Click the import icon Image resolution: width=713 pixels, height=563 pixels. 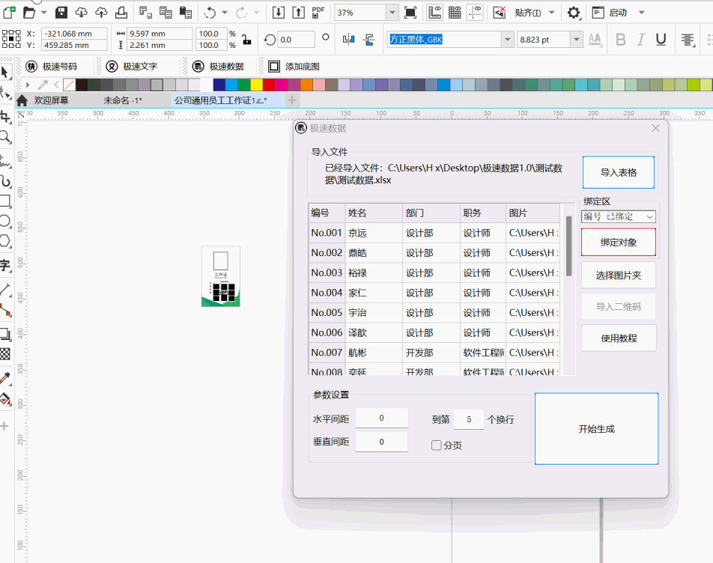click(279, 12)
